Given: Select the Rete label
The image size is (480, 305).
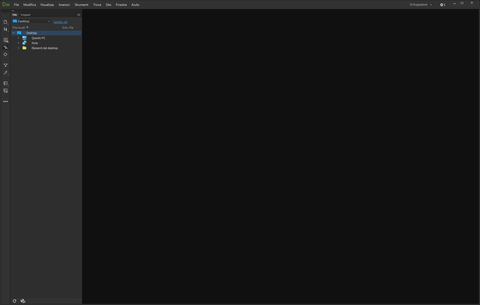Looking at the screenshot, I should pos(35,43).
